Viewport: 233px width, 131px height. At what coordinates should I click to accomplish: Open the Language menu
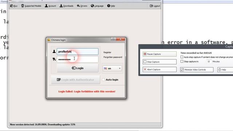(x=97, y=6)
